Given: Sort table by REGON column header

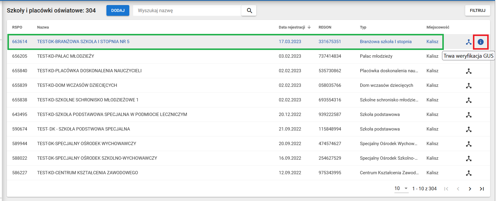Looking at the screenshot, I should pyautogui.click(x=325, y=27).
